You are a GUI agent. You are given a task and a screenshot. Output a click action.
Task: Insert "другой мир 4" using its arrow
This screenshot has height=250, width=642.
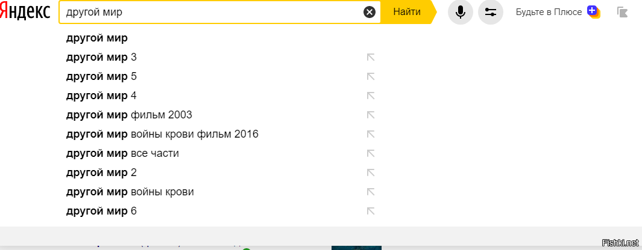(371, 96)
